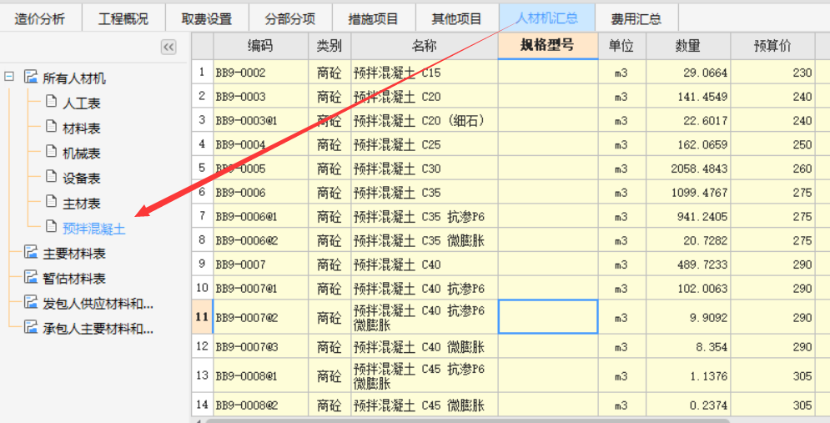Click name cell 预拌混凝土 C40 微膨胀
Image resolution: width=830 pixels, height=423 pixels.
click(x=424, y=347)
